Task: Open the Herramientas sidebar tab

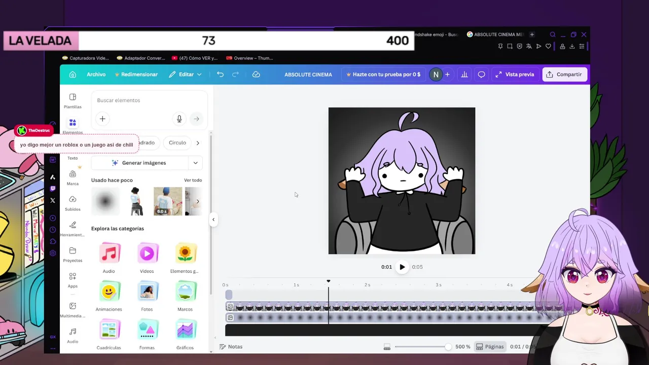Action: 73,229
